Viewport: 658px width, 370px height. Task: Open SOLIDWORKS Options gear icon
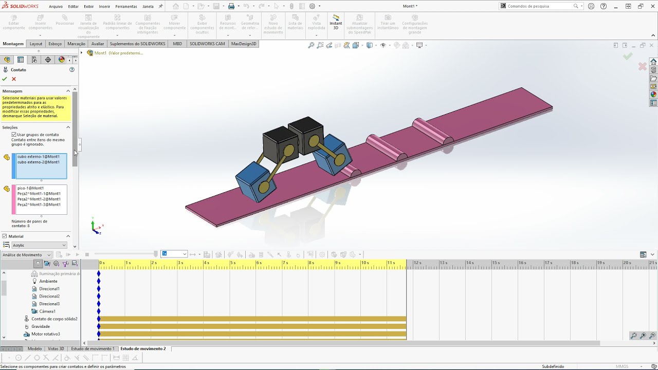point(312,6)
